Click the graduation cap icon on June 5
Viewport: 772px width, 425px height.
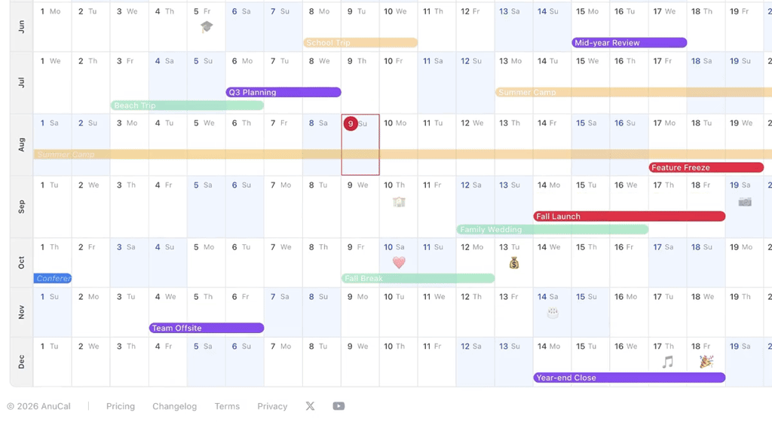click(x=207, y=27)
